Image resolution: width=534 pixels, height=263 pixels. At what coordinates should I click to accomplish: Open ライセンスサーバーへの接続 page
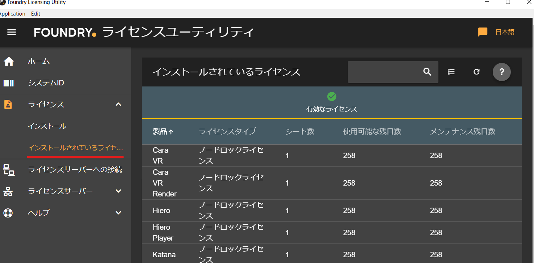[75, 170]
